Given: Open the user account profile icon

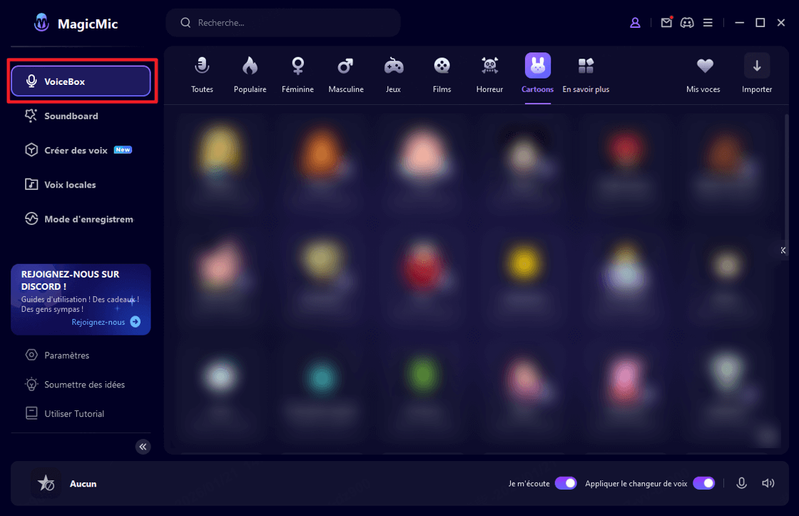Looking at the screenshot, I should click(x=635, y=23).
